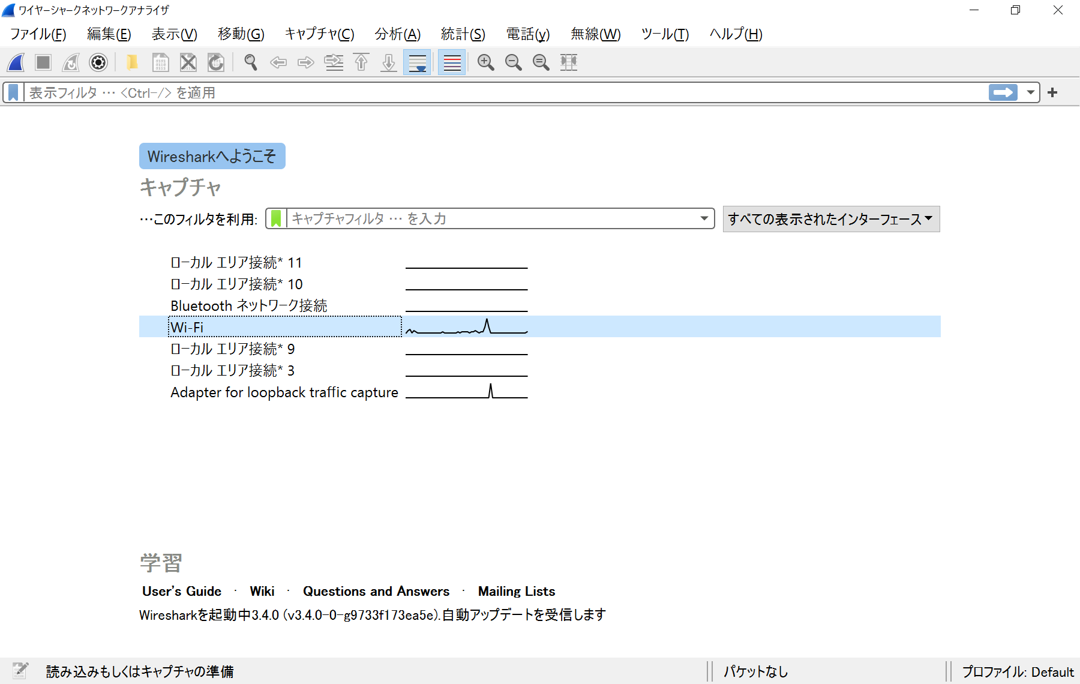The width and height of the screenshot is (1080, 684).
Task: Click the reload capture file icon
Action: click(x=216, y=62)
